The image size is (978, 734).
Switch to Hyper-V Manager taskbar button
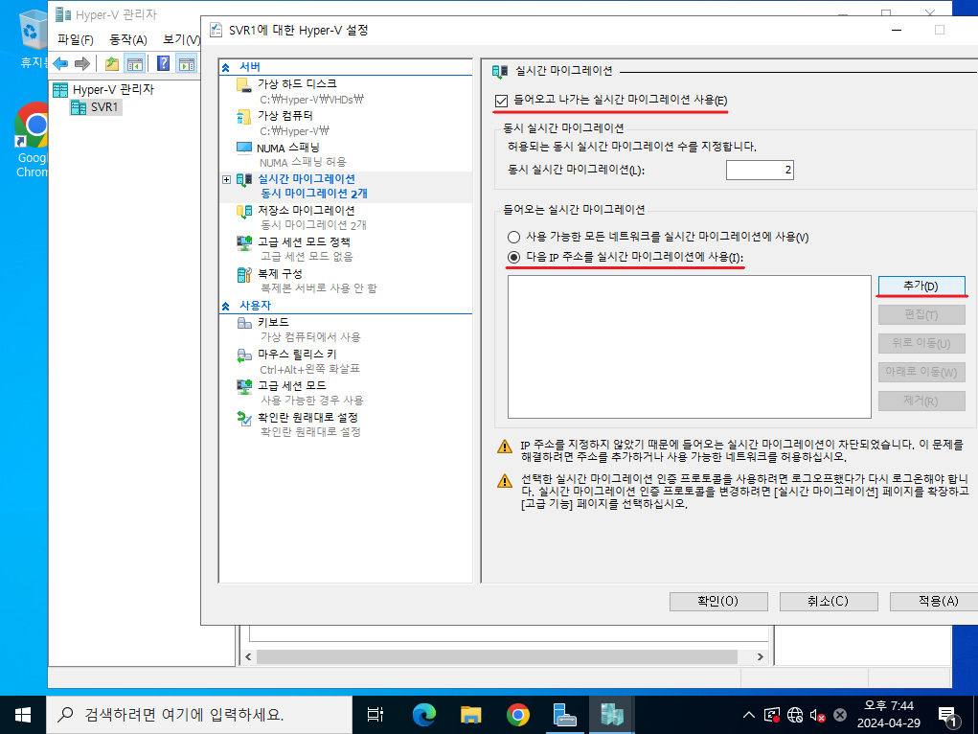tap(612, 715)
